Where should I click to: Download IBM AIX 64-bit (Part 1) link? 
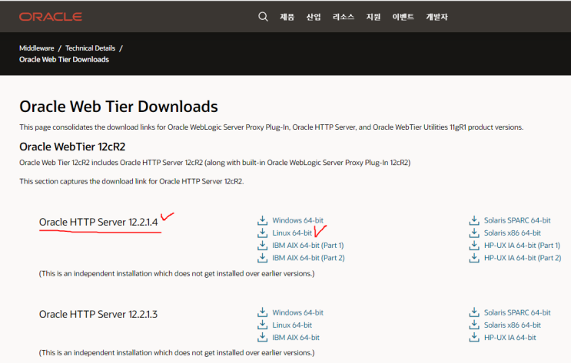308,246
